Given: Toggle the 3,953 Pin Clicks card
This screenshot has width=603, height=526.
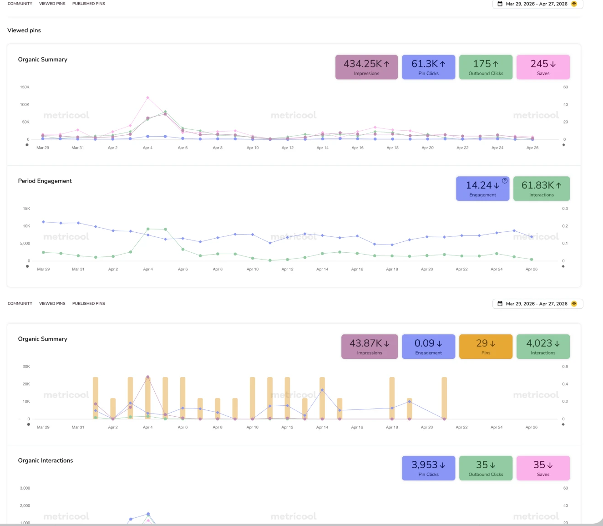Looking at the screenshot, I should point(428,468).
